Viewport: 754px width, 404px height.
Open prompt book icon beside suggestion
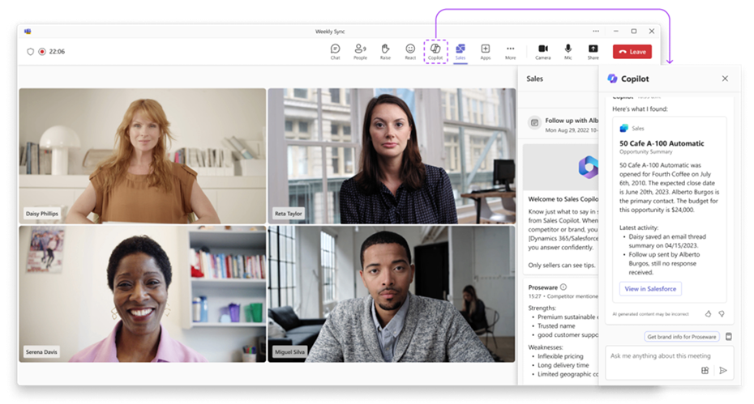(x=729, y=337)
